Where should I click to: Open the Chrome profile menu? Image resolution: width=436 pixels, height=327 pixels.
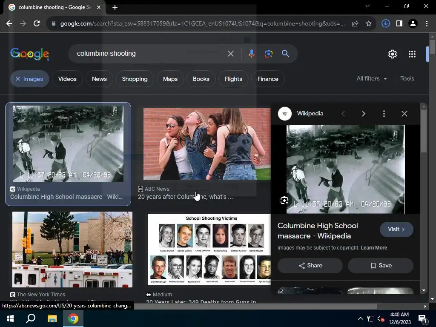(413, 24)
